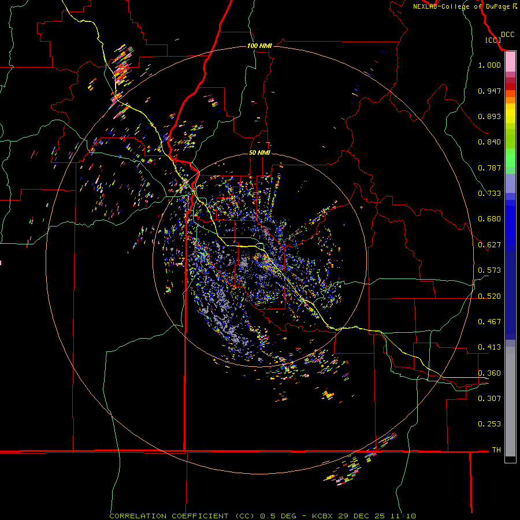Pick the dark navy segment of the color bar
The image size is (520, 520).
tap(510, 295)
